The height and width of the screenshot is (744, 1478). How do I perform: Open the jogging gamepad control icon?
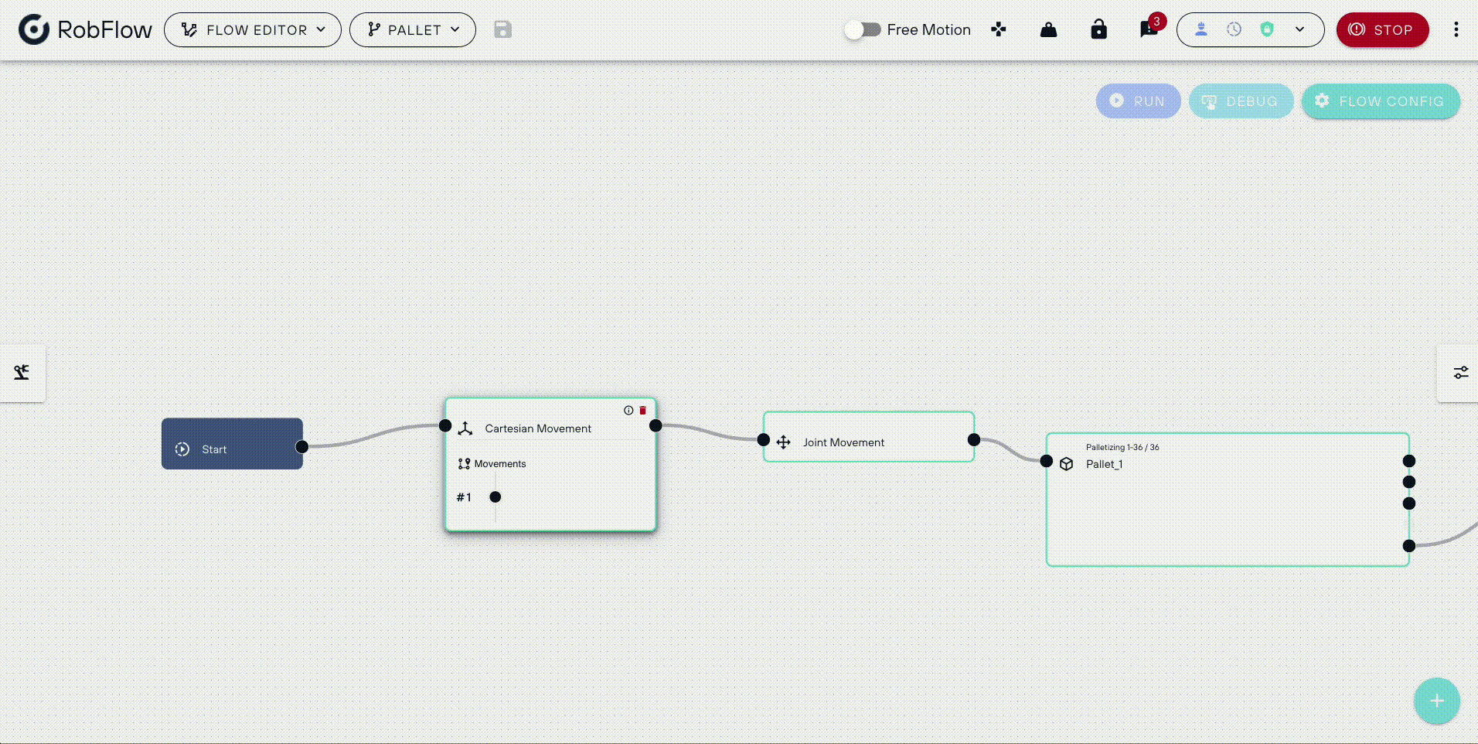point(999,29)
